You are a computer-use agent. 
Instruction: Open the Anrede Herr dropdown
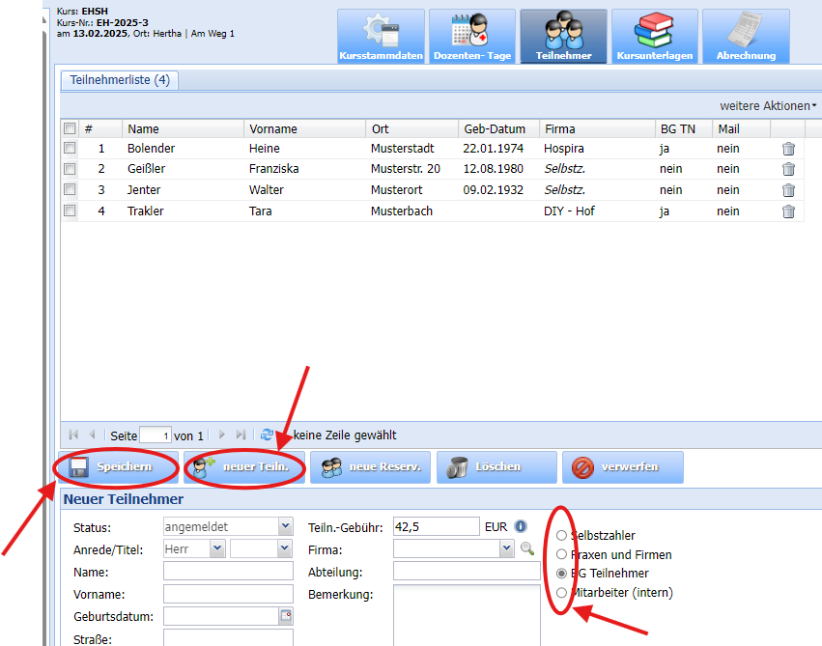216,548
